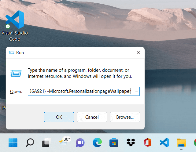Screen dimensions: 196x152
Task: Open Microsoft Store from taskbar
Action: tap(114, 143)
